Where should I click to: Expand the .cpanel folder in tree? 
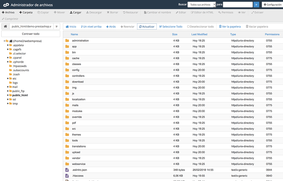[8, 57]
